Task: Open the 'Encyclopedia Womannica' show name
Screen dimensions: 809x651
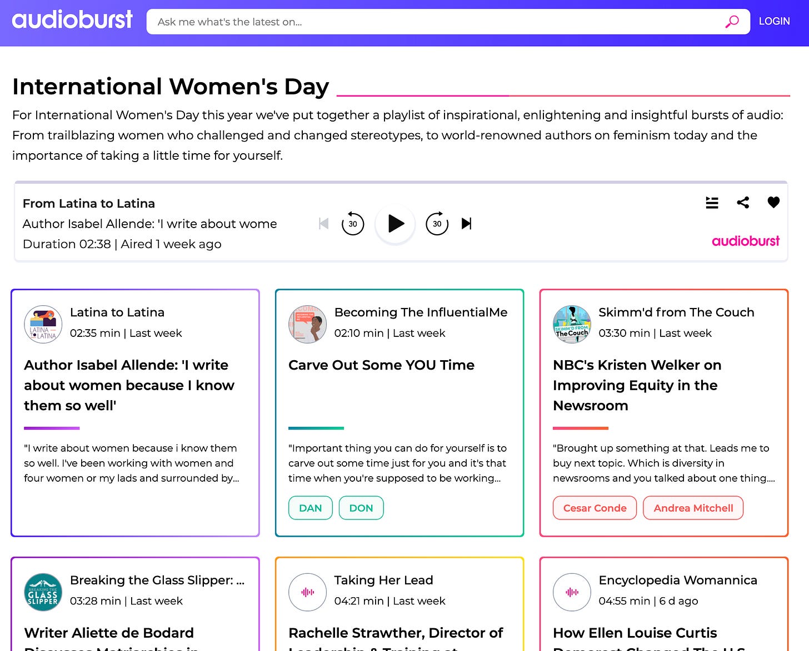Action: click(678, 580)
